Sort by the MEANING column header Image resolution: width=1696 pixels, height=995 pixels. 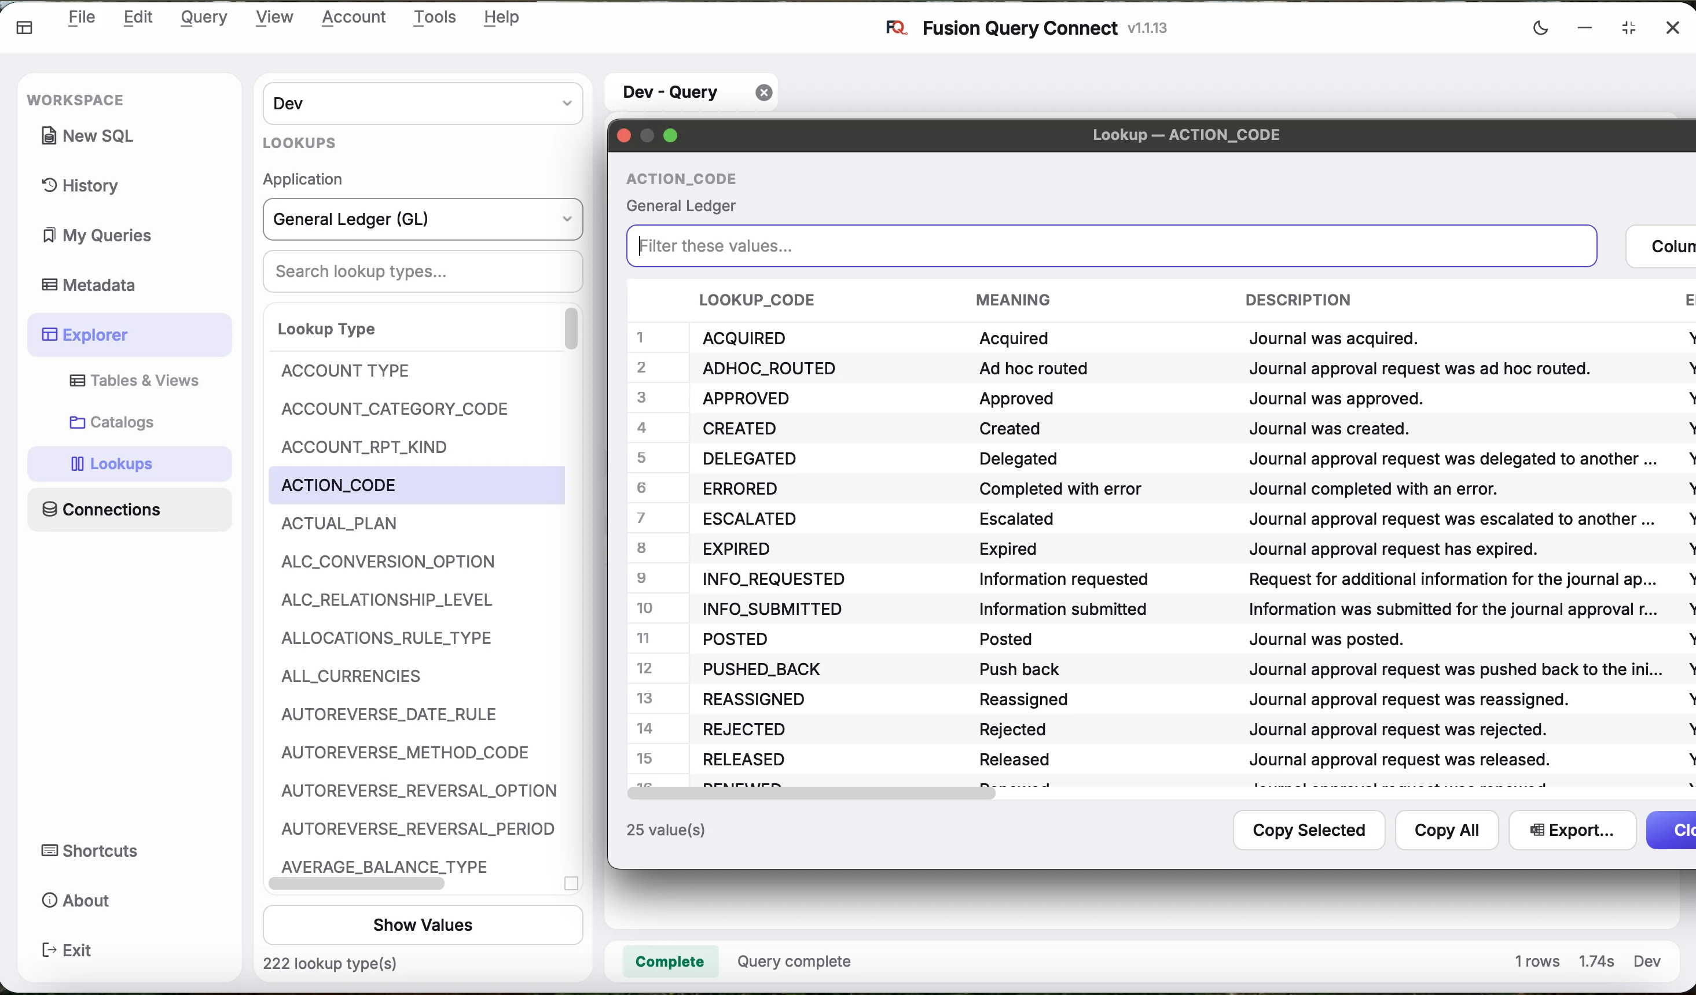coord(1013,300)
